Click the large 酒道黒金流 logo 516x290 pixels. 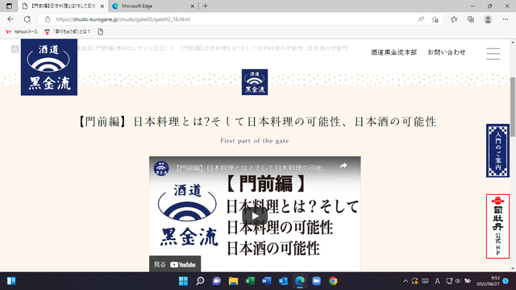49,67
